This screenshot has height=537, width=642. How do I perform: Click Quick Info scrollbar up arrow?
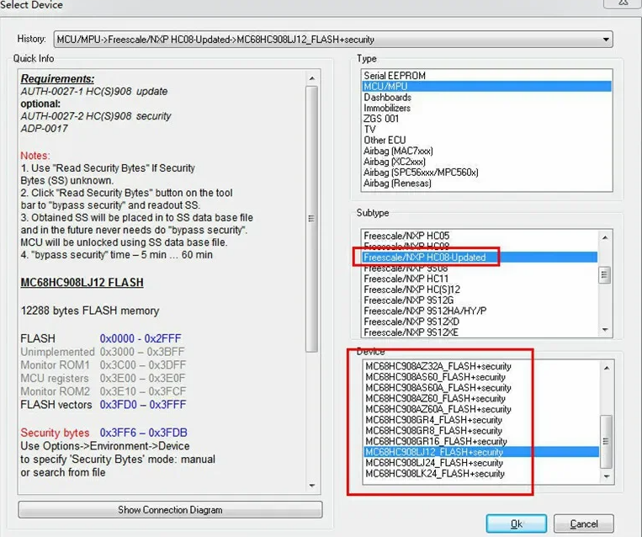312,77
